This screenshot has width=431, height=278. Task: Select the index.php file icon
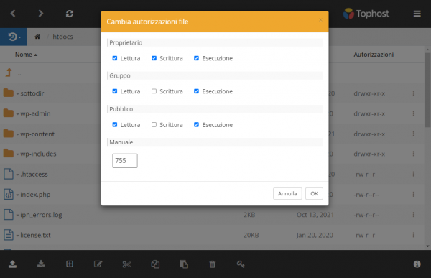[9, 194]
